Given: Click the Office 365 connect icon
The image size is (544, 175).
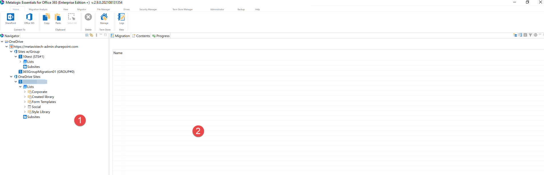Looking at the screenshot, I should (29, 17).
